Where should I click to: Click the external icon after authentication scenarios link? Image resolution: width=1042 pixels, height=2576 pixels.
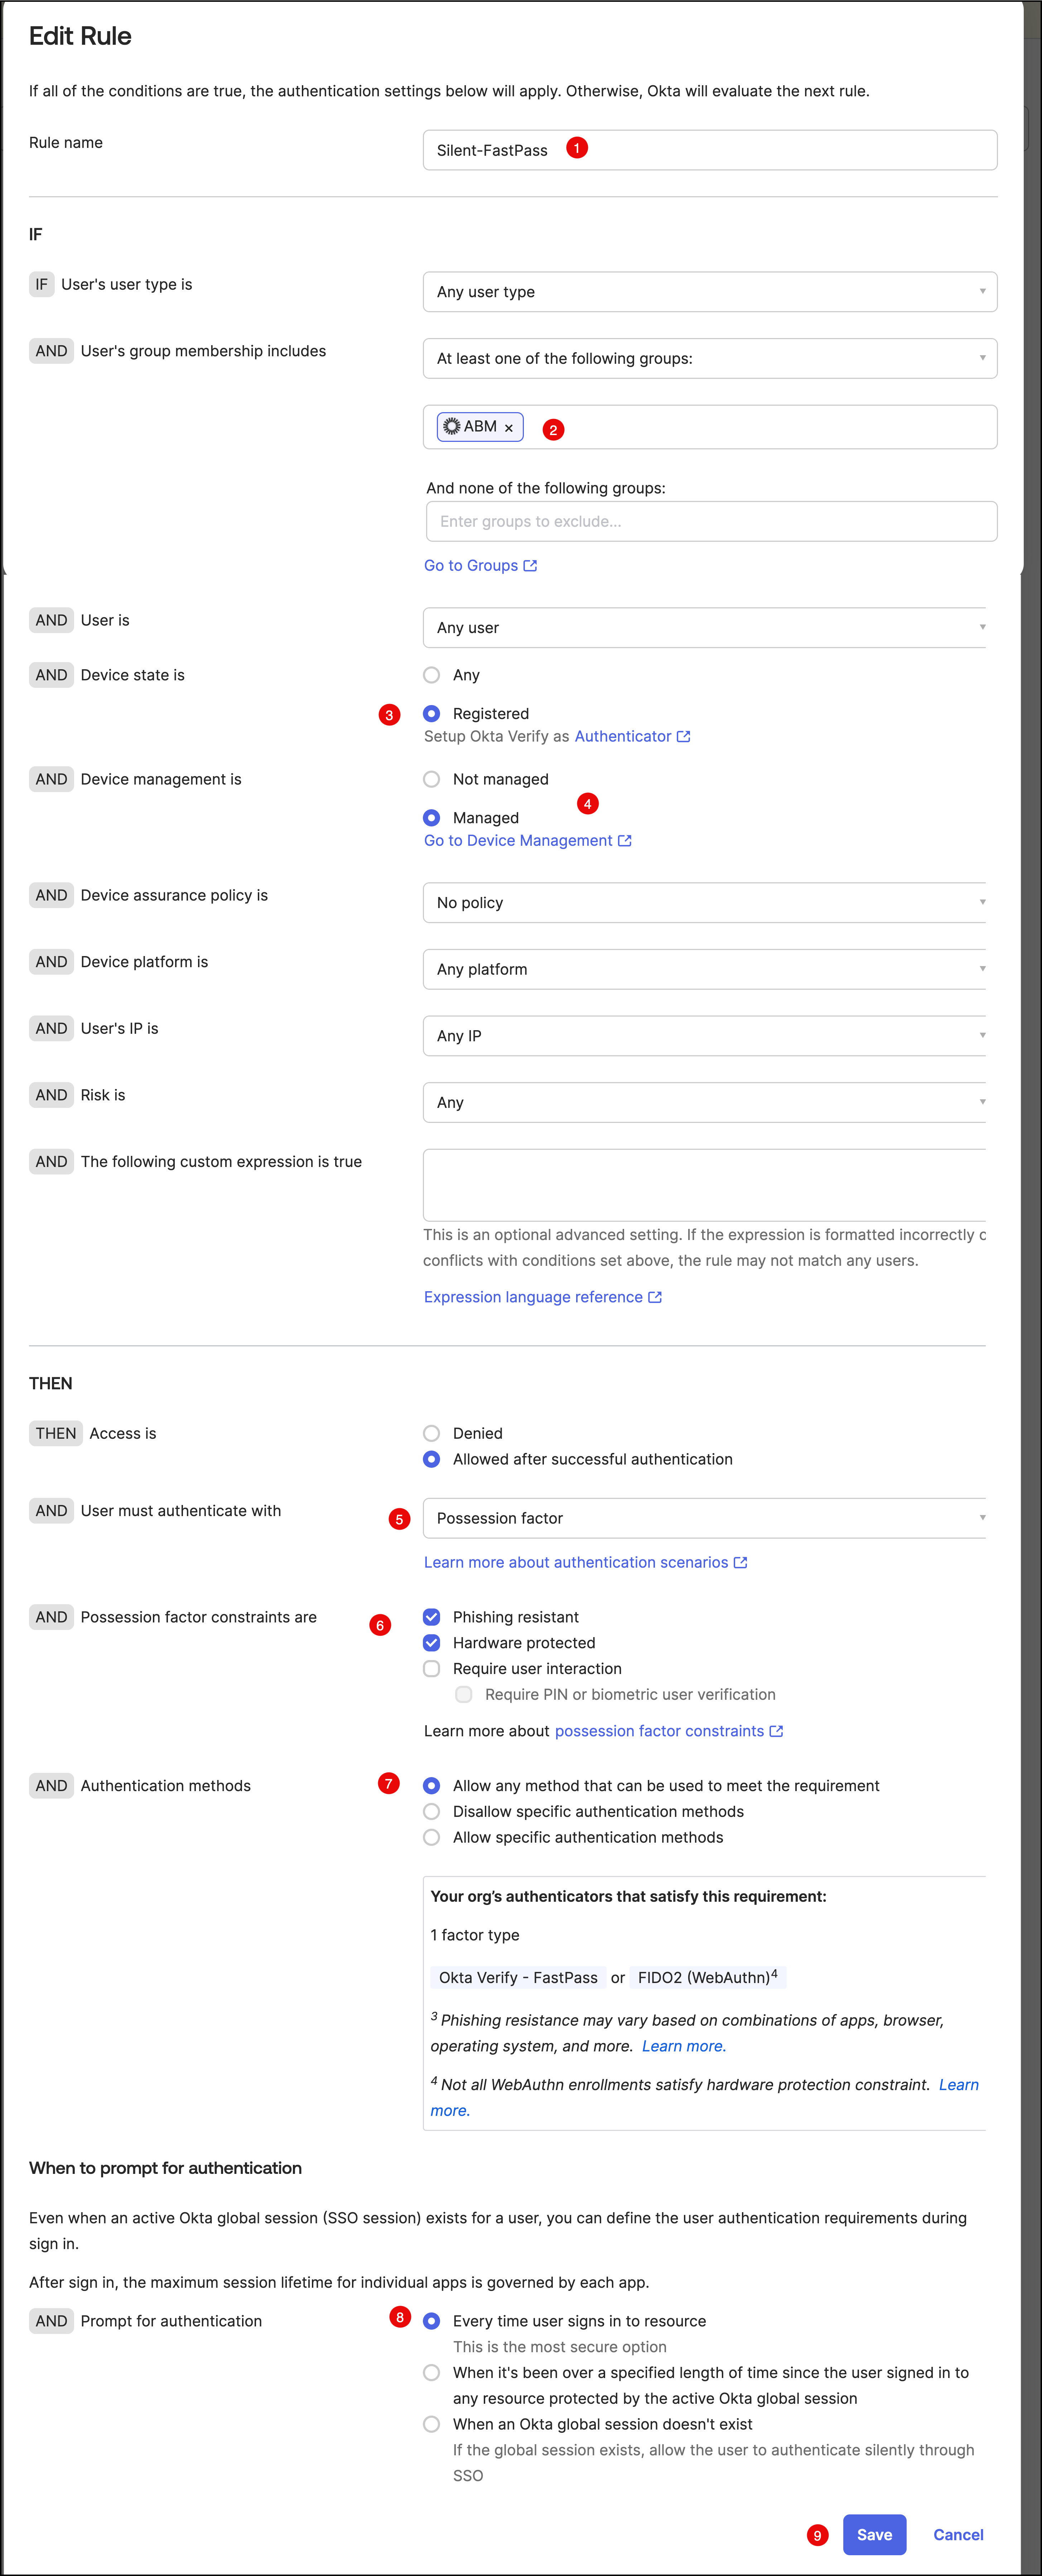(741, 1563)
